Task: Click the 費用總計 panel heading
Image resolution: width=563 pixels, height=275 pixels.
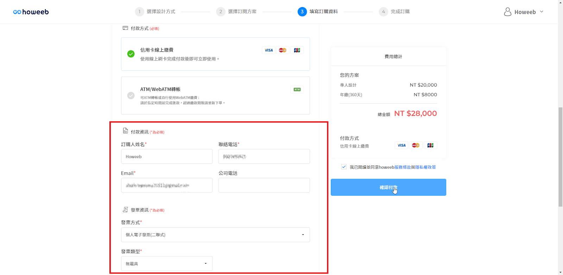Action: point(393,56)
